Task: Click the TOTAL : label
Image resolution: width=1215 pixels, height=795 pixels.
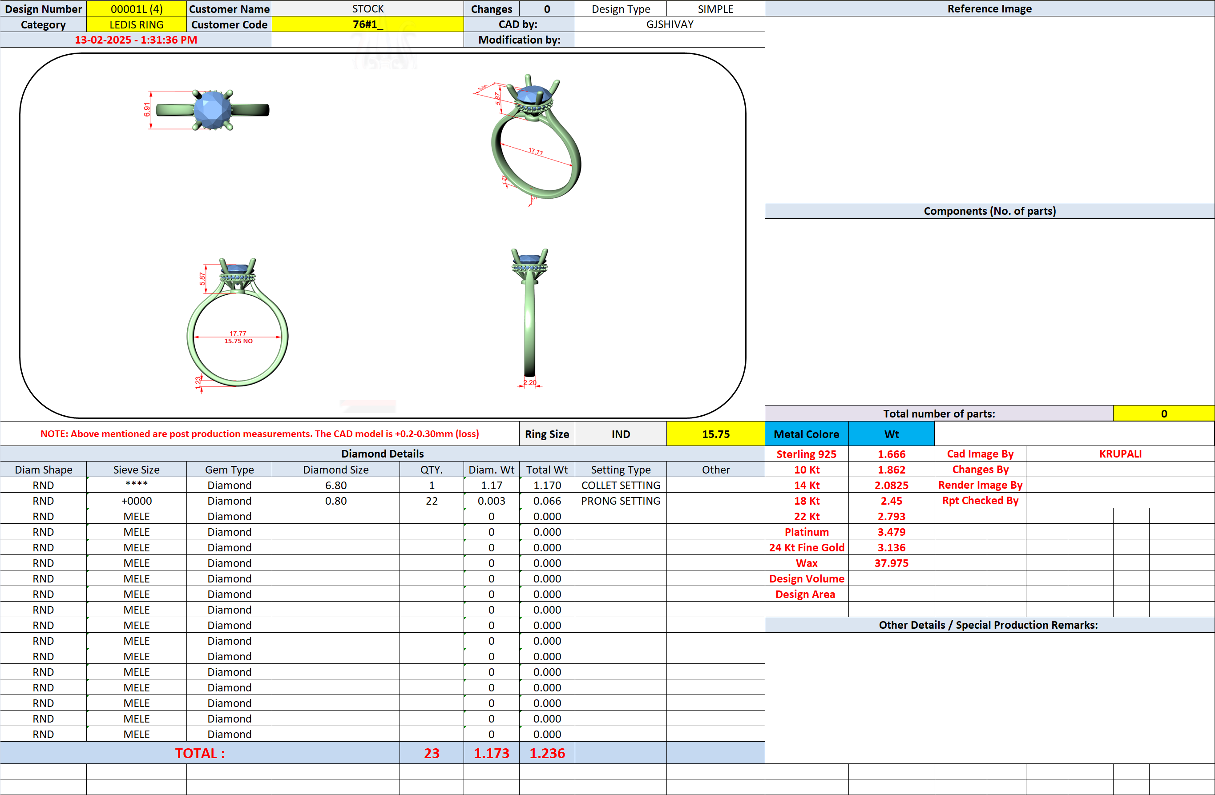Action: coord(200,753)
